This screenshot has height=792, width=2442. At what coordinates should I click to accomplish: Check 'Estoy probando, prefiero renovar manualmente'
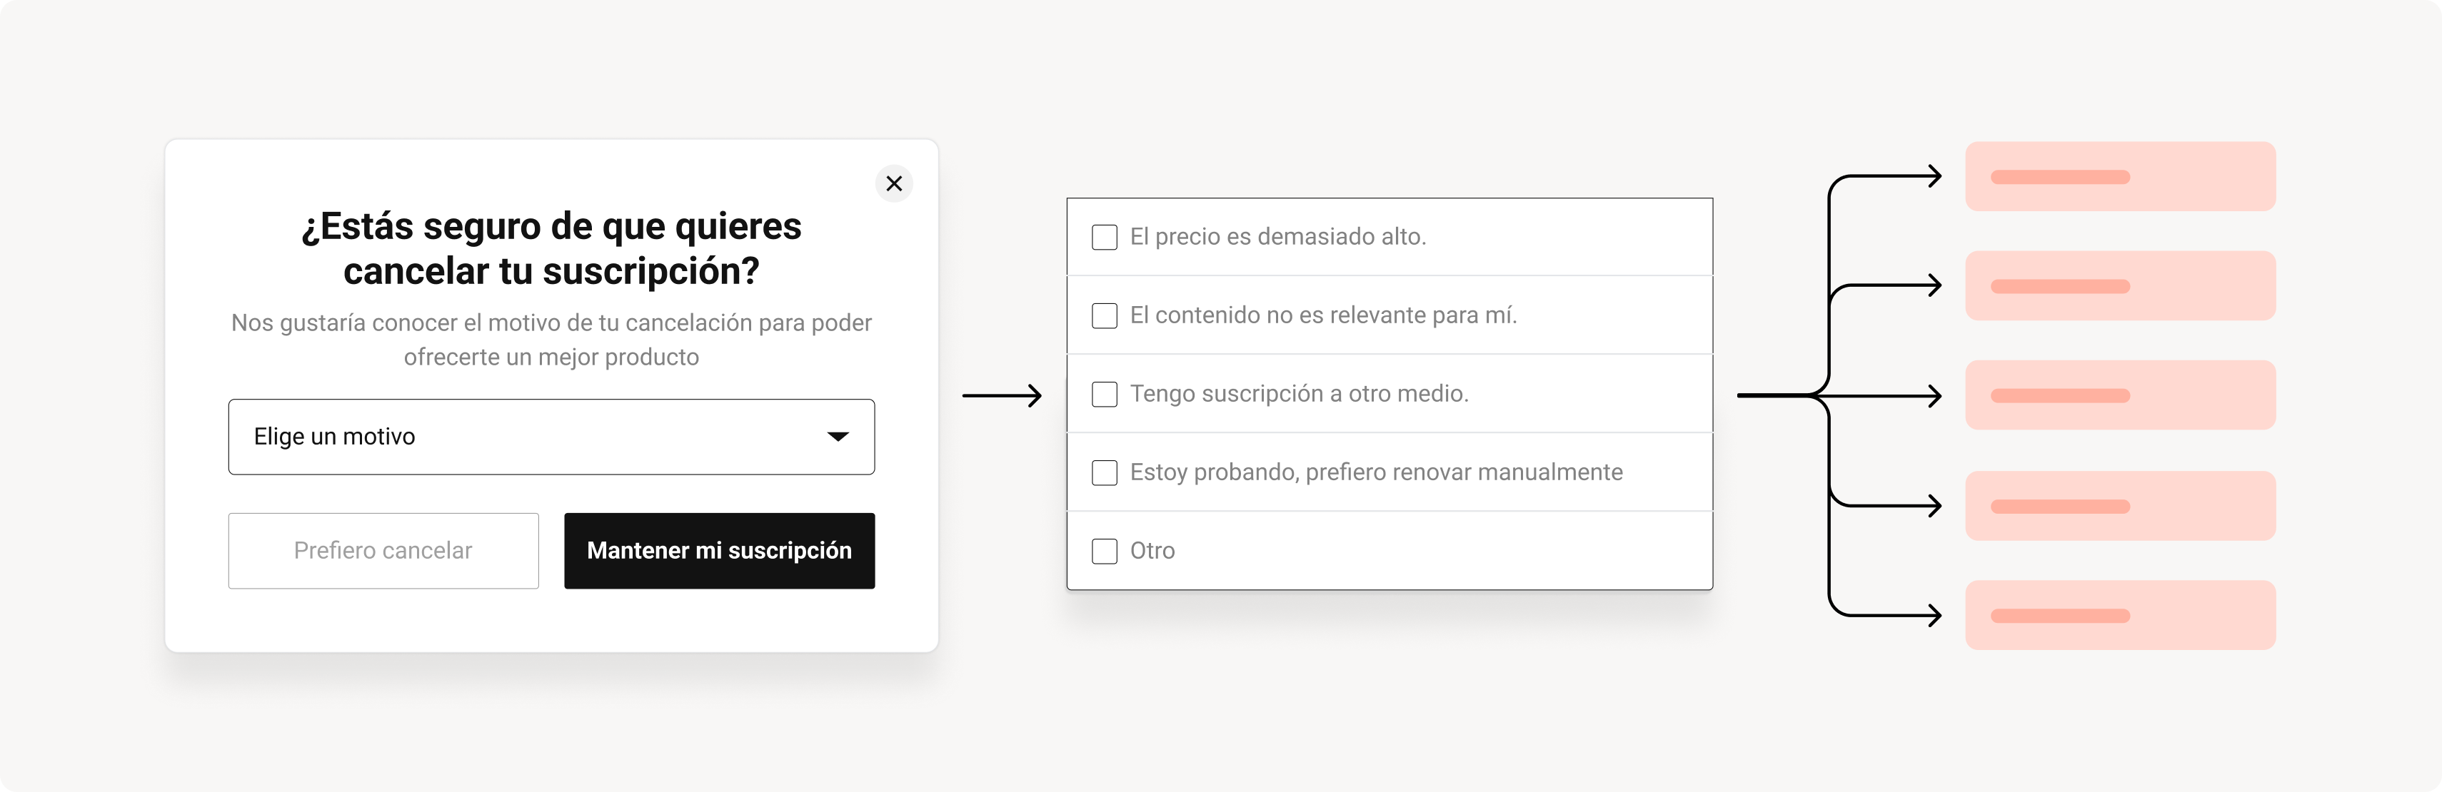click(x=1103, y=472)
